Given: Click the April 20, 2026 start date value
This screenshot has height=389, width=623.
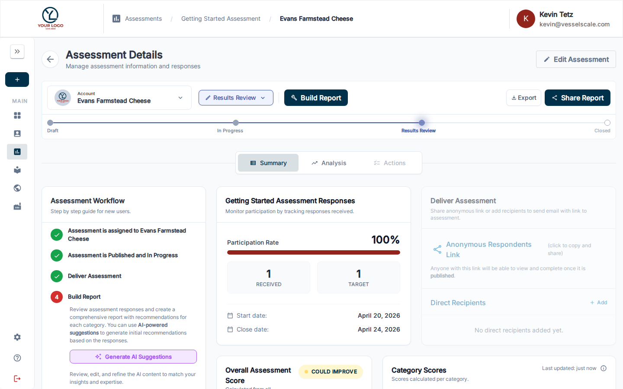Looking at the screenshot, I should (x=379, y=316).
